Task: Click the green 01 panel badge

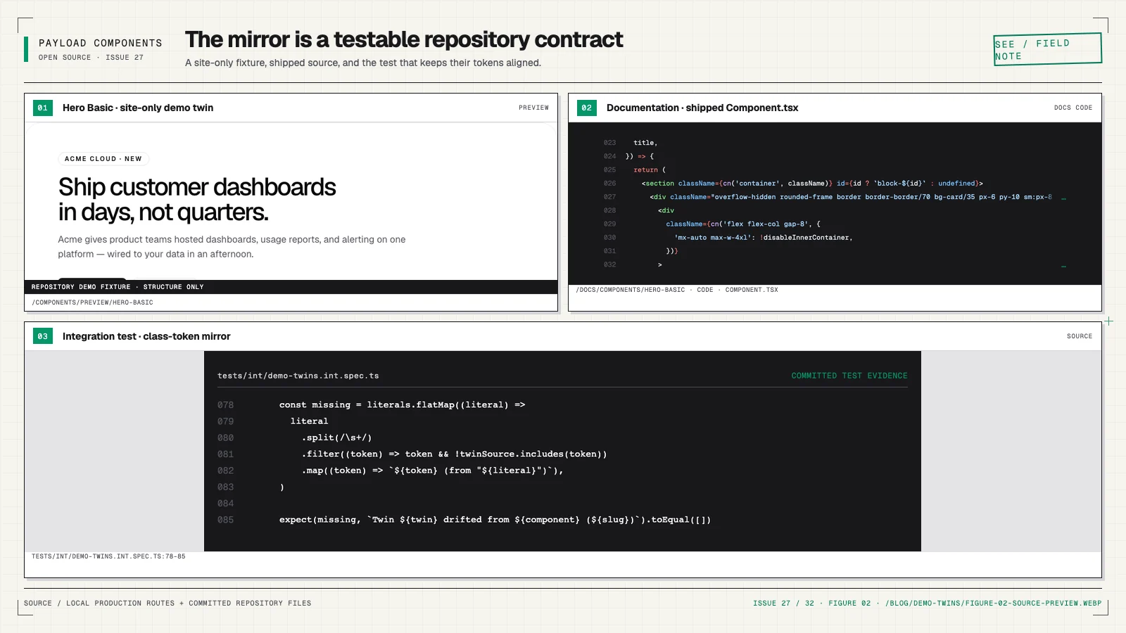Action: click(x=43, y=108)
